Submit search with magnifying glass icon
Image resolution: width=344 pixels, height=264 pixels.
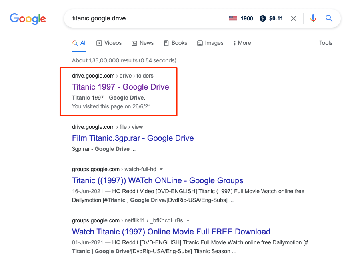point(329,18)
